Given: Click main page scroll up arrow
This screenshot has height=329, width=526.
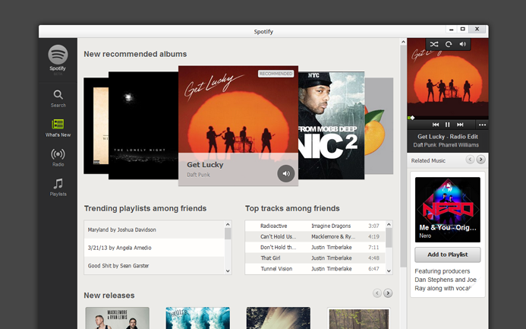Looking at the screenshot, I should 403,42.
